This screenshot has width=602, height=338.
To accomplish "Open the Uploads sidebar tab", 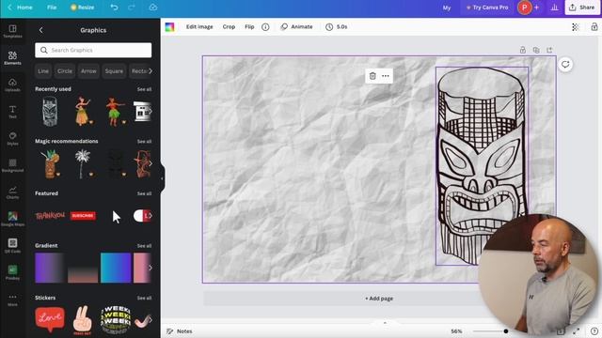I will [x=12, y=84].
